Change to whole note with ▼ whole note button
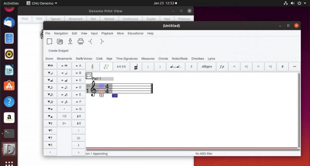Image resolution: width=310 pixels, height=166 pixels. pos(50,66)
